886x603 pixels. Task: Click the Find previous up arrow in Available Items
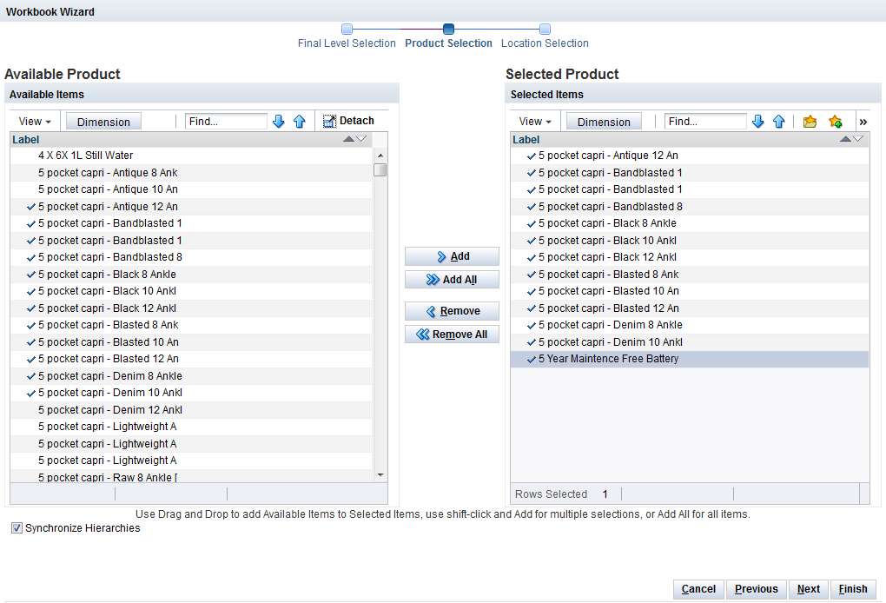point(300,121)
